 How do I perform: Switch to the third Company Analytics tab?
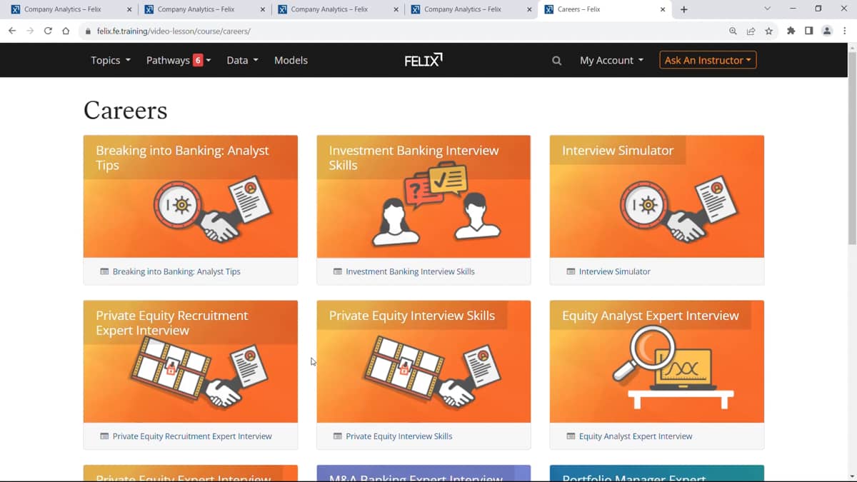point(339,9)
